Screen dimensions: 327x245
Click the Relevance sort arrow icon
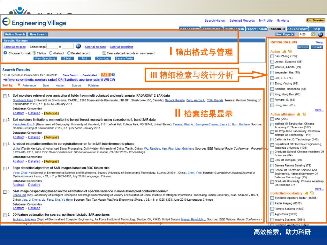tap(19, 85)
